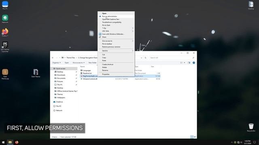
Task: Choose Open in context menu
Action: click(116, 13)
